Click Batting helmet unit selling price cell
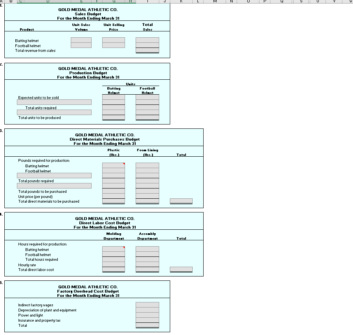This screenshot has width=353, height=335. (x=114, y=40)
